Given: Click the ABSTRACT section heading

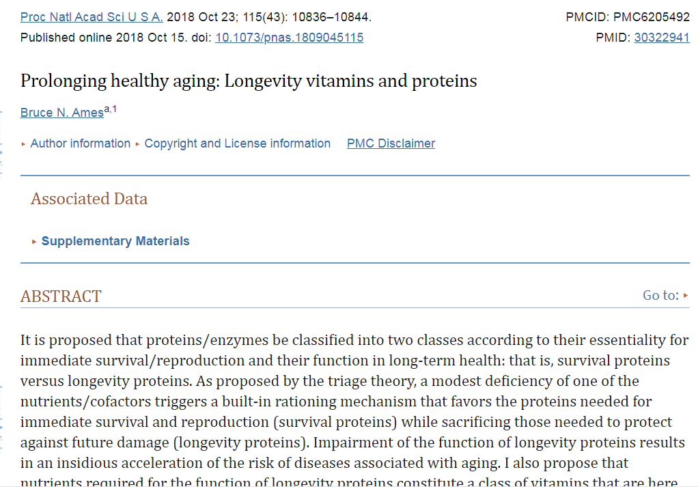Looking at the screenshot, I should pos(61,296).
